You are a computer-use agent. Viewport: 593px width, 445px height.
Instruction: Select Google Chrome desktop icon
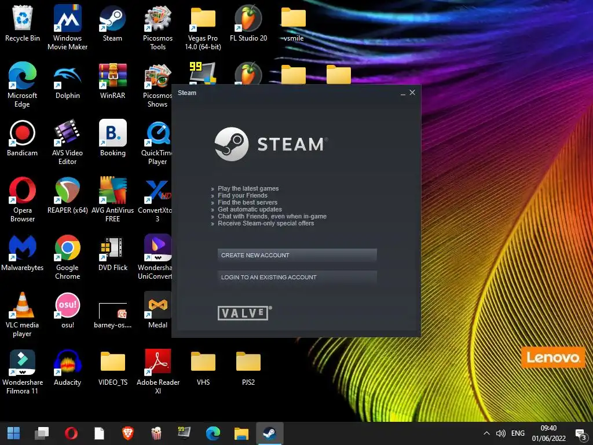pos(67,257)
